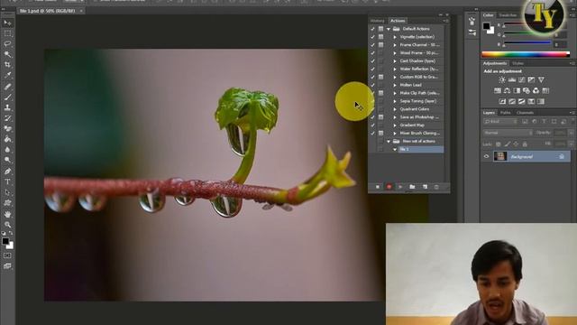
Task: Open the layer blend mode Normal dropdown
Action: (508, 133)
